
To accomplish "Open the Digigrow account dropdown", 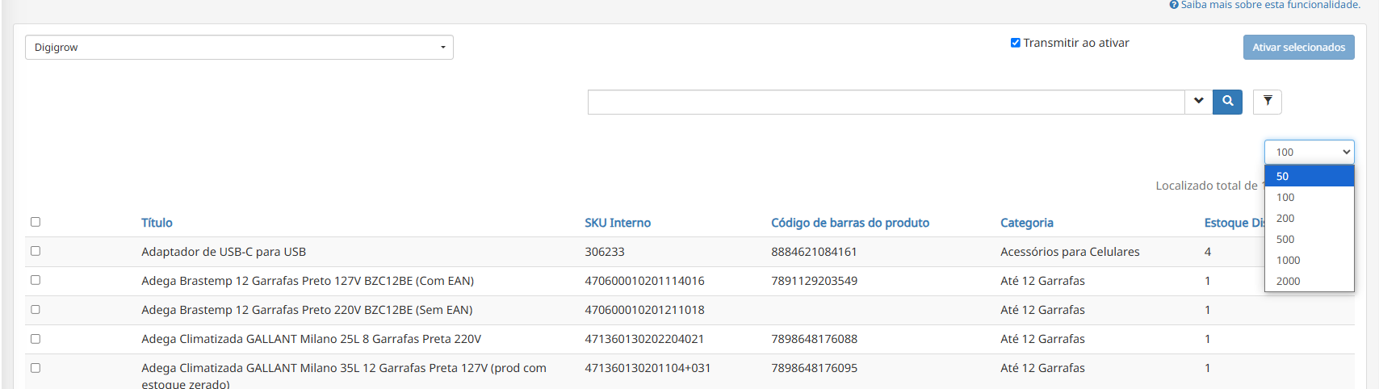I will (239, 48).
